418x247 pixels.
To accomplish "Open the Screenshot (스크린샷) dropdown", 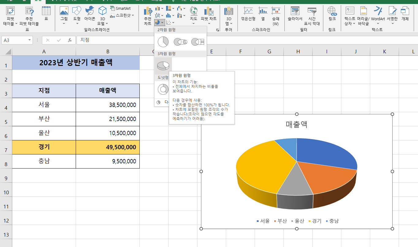I will 122,15.
